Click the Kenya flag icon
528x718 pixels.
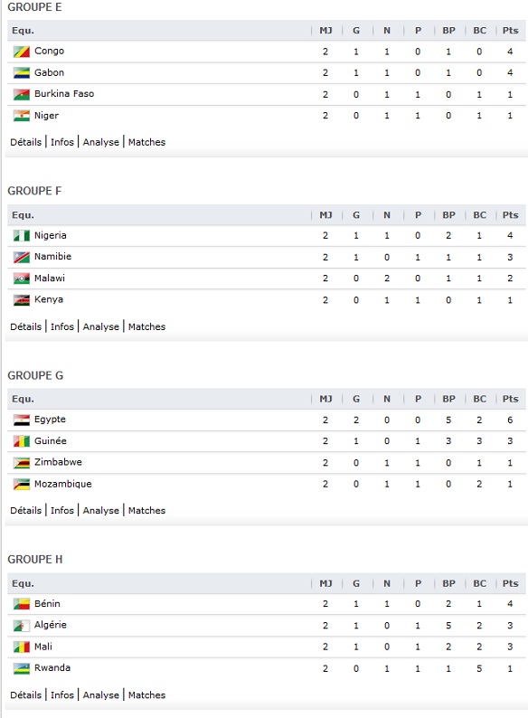tap(22, 300)
